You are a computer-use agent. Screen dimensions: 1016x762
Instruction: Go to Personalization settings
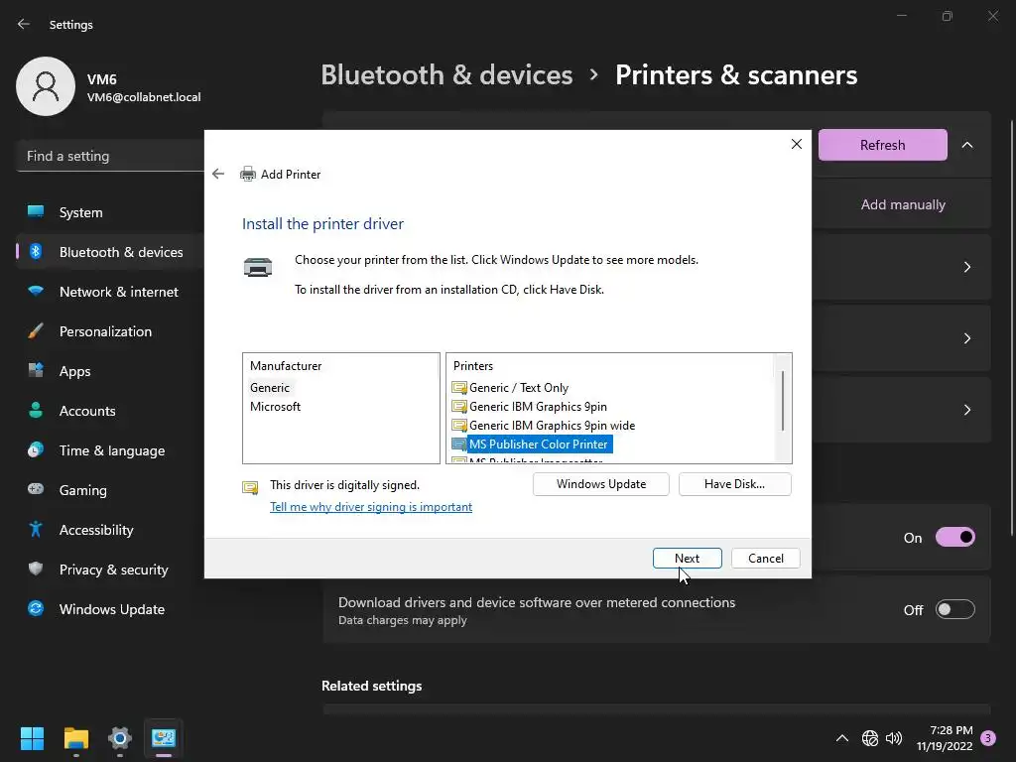tap(110, 331)
